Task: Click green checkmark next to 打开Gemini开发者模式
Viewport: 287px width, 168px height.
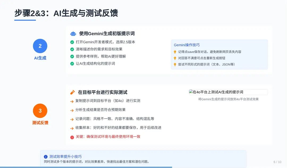Action: point(72,42)
